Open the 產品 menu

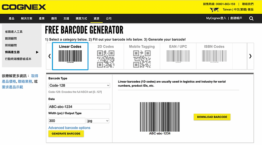tap(12, 18)
